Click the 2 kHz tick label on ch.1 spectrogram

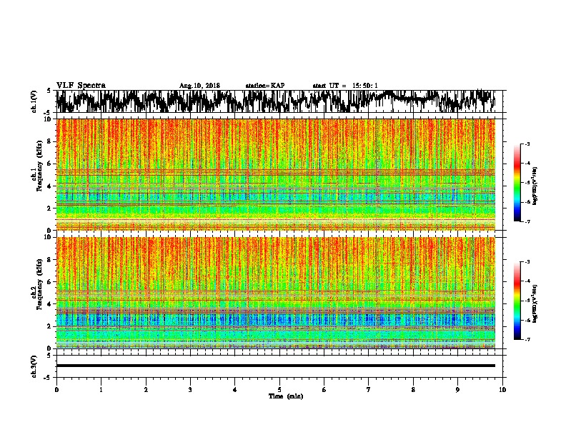tap(50, 208)
